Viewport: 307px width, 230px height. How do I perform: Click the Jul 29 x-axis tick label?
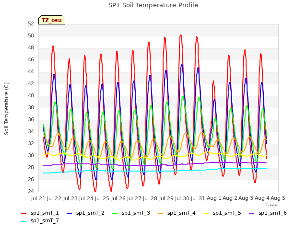pyautogui.click(x=166, y=198)
